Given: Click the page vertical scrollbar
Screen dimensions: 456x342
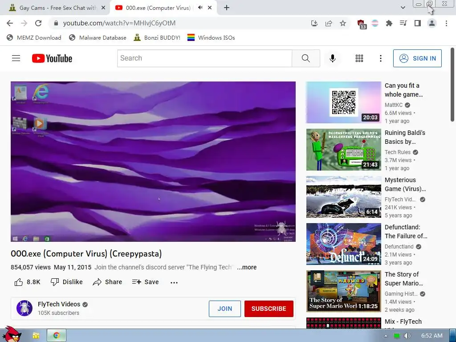Looking at the screenshot, I should pos(452,84).
